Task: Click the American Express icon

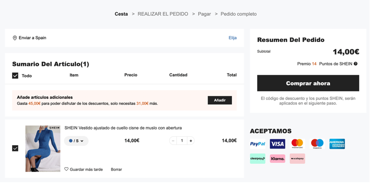Action: click(337, 144)
